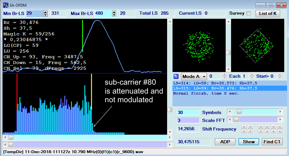This screenshot has height=156, width=289.
Task: Click the spectrum plot scrollbar down arrow
Action: click(x=170, y=132)
